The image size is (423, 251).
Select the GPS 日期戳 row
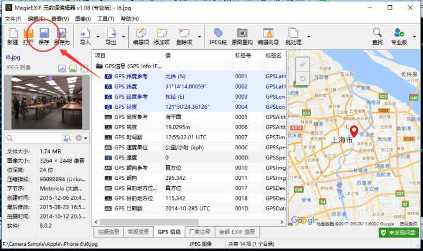pos(189,209)
